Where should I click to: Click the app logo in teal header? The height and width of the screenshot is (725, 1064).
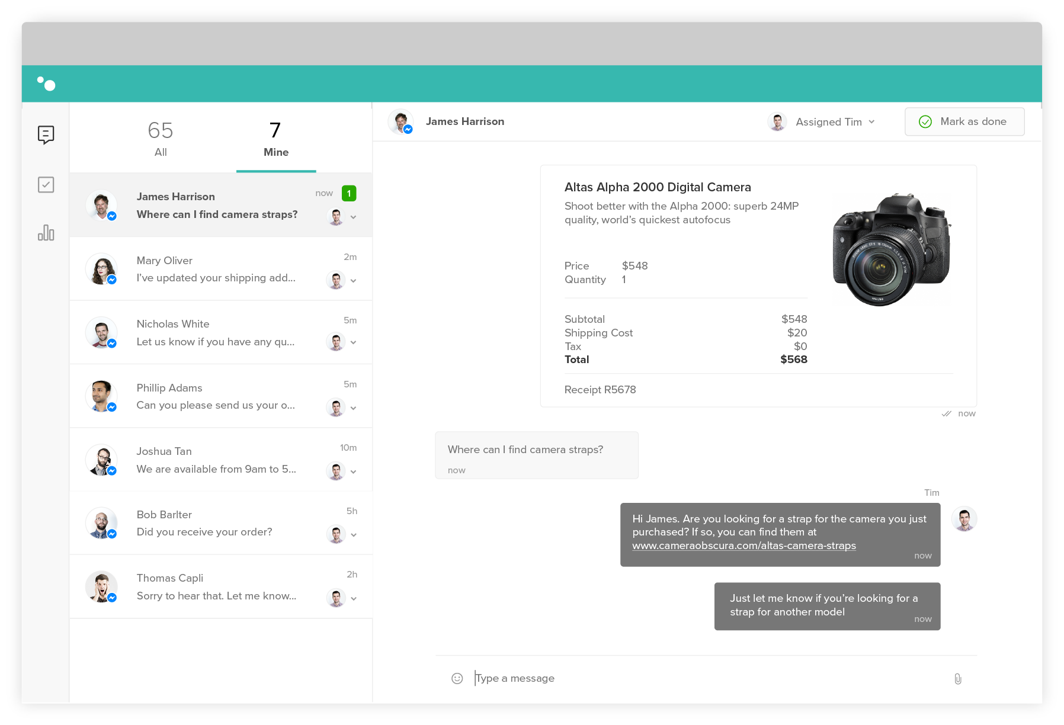tap(46, 84)
